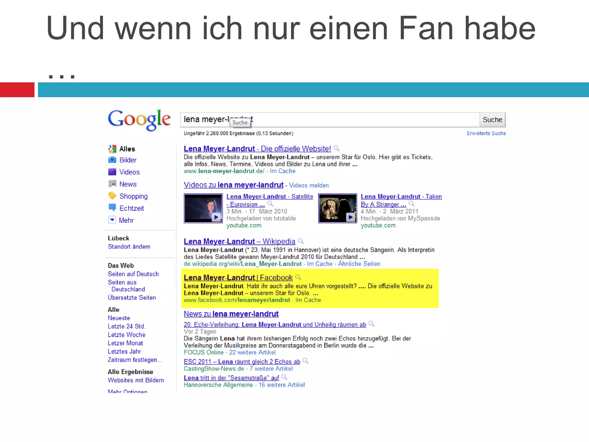
Task: Open Im Cache for lena-meyer-landrut.de
Action: 282,171
